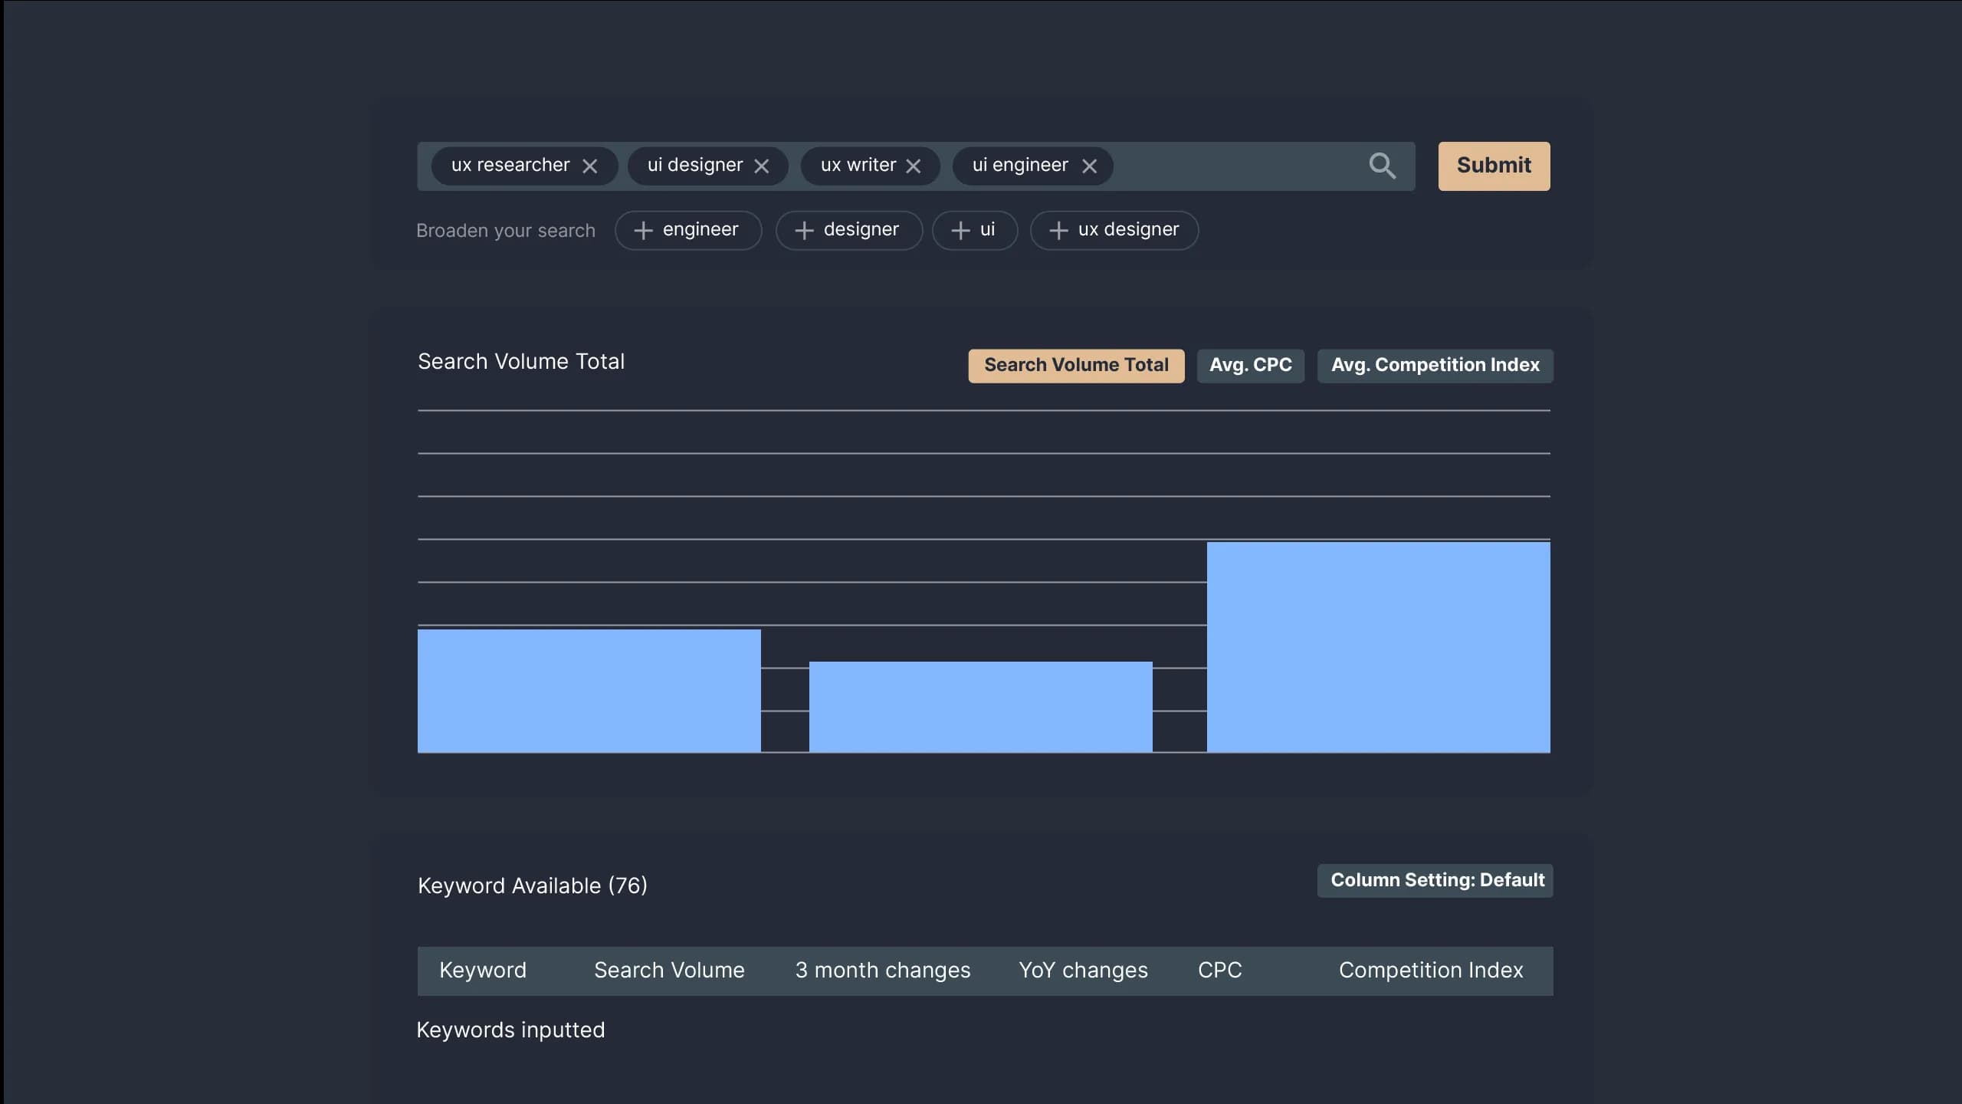Add 'ux designer' to broaden search
The width and height of the screenshot is (1962, 1104).
pyautogui.click(x=1113, y=229)
